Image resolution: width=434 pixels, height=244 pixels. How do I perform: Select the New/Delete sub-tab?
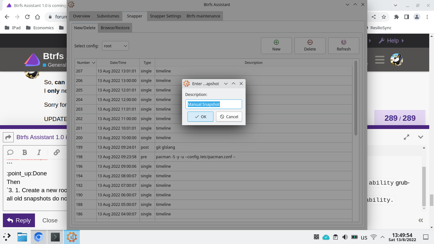(x=85, y=28)
